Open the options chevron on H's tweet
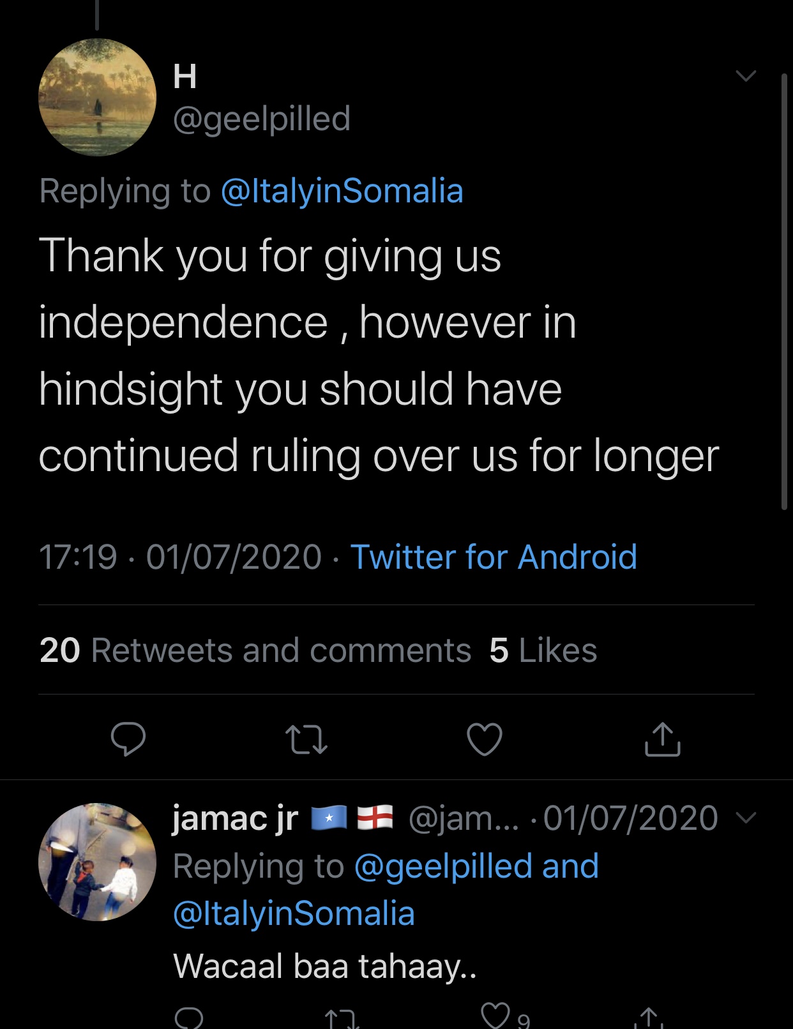Viewport: 793px width, 1029px height. (x=745, y=77)
